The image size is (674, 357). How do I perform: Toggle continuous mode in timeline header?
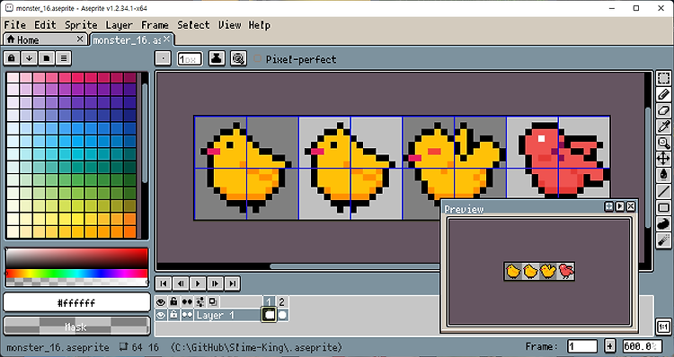(x=187, y=302)
